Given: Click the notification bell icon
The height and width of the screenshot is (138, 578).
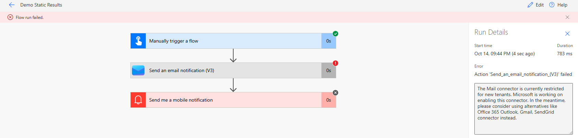Looking at the screenshot, I should tap(138, 100).
